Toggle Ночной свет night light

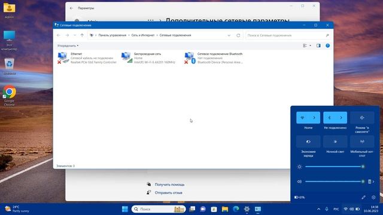click(x=335, y=142)
